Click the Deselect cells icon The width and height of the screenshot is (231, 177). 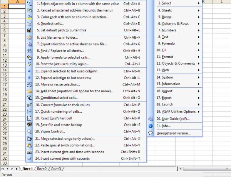click(29, 24)
